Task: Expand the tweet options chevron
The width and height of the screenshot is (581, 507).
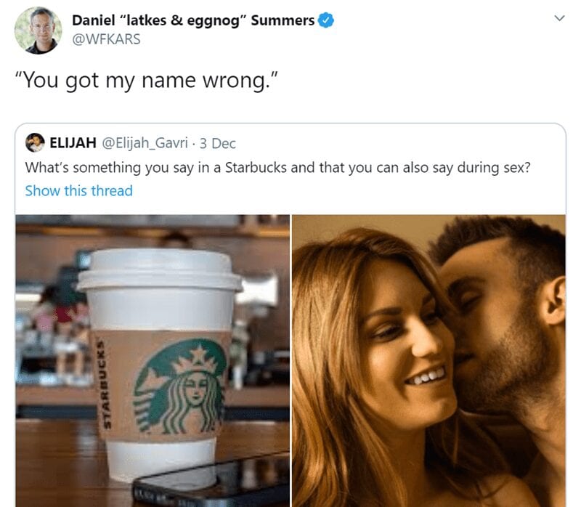Action: pyautogui.click(x=559, y=17)
